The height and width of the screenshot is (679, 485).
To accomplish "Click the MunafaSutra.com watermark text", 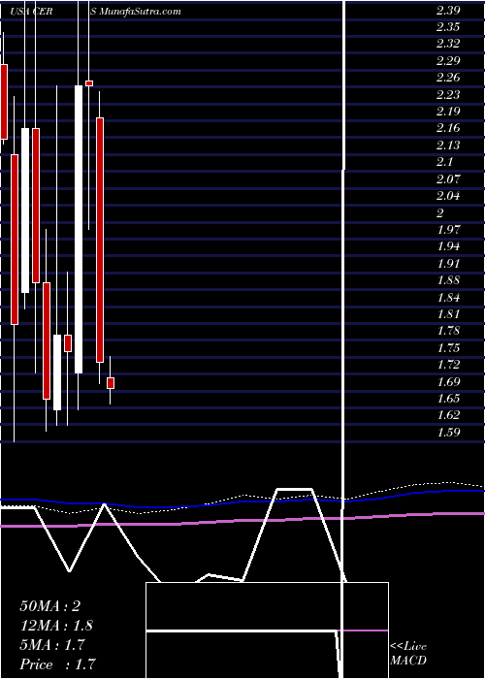I will pos(141,12).
